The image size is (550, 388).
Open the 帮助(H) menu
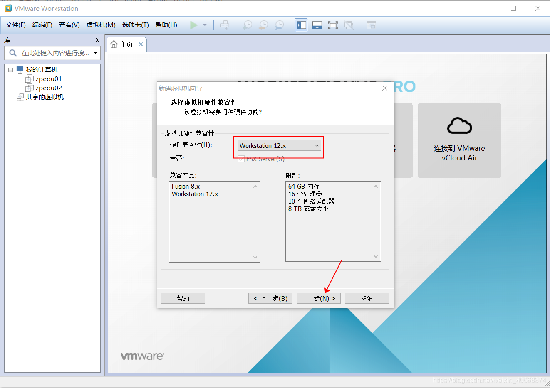[x=166, y=25]
